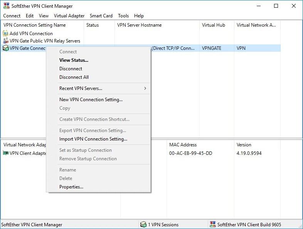The image size is (303, 229).
Task: Click Create VPN Connection Shortcut... entry
Action: pos(98,119)
